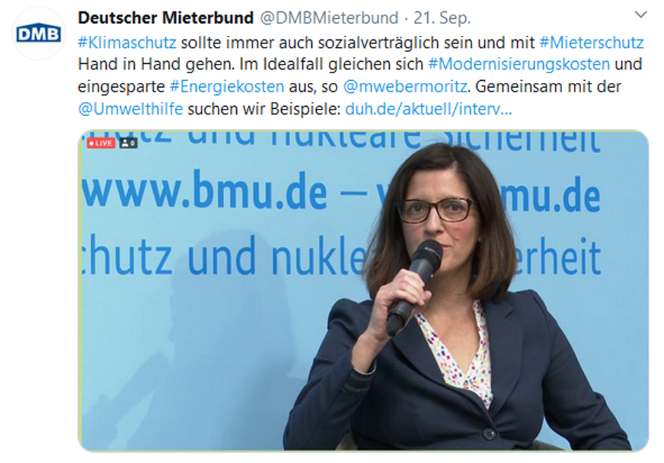The height and width of the screenshot is (463, 664).
Task: Click the speaker's glasses in the image
Action: point(434,209)
